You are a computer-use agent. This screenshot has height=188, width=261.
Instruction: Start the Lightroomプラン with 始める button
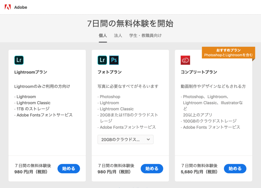(69, 169)
